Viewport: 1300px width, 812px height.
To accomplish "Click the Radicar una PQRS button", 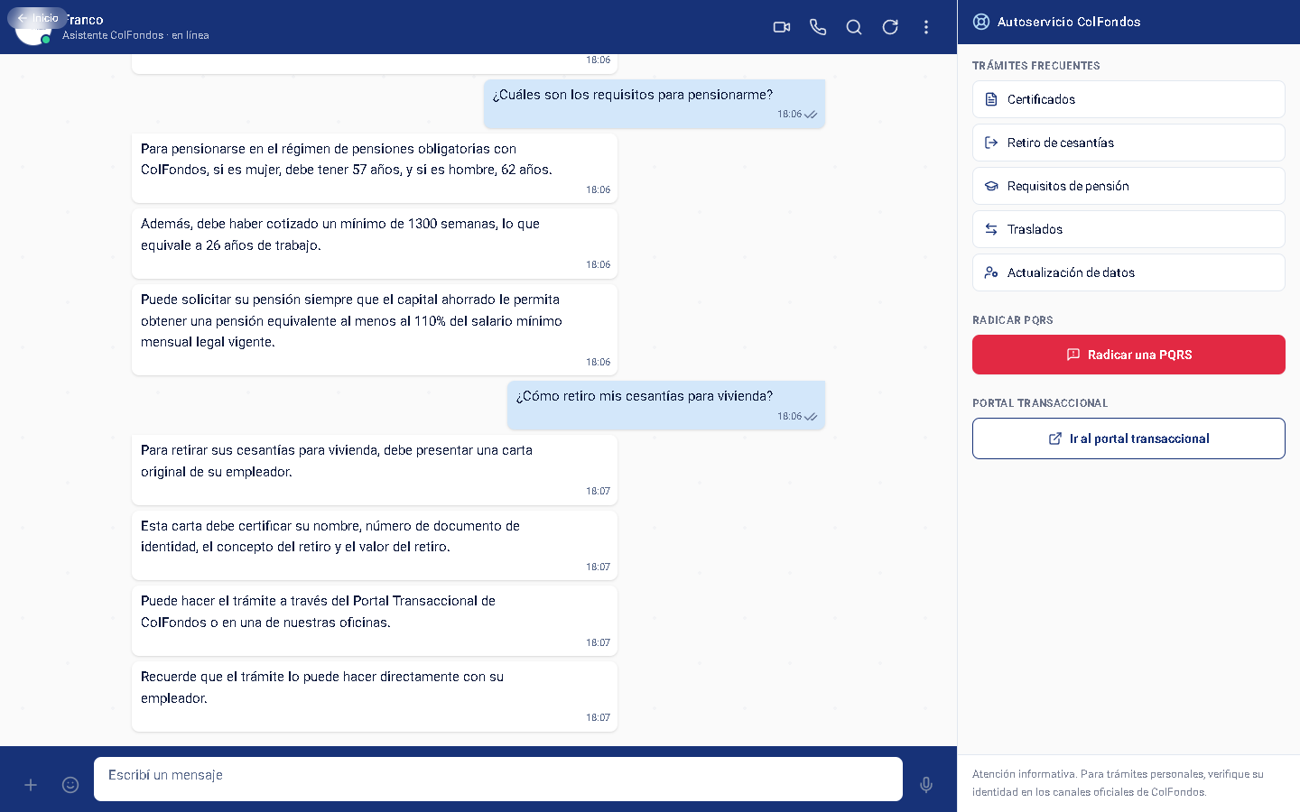I will pos(1128,355).
